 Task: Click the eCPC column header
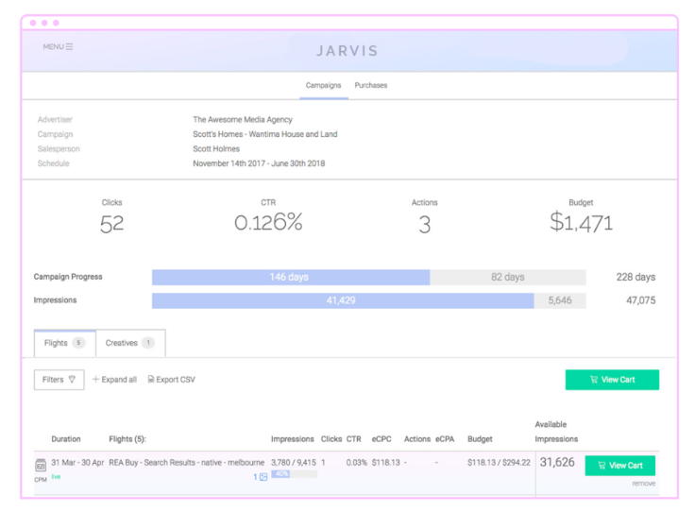381,439
